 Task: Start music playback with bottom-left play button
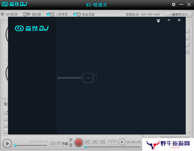(x=7, y=144)
